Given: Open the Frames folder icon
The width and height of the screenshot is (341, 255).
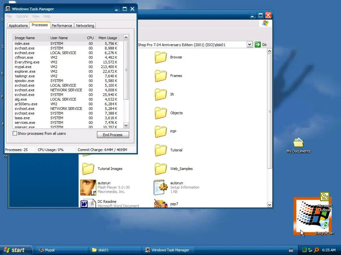Looking at the screenshot, I should (x=161, y=76).
